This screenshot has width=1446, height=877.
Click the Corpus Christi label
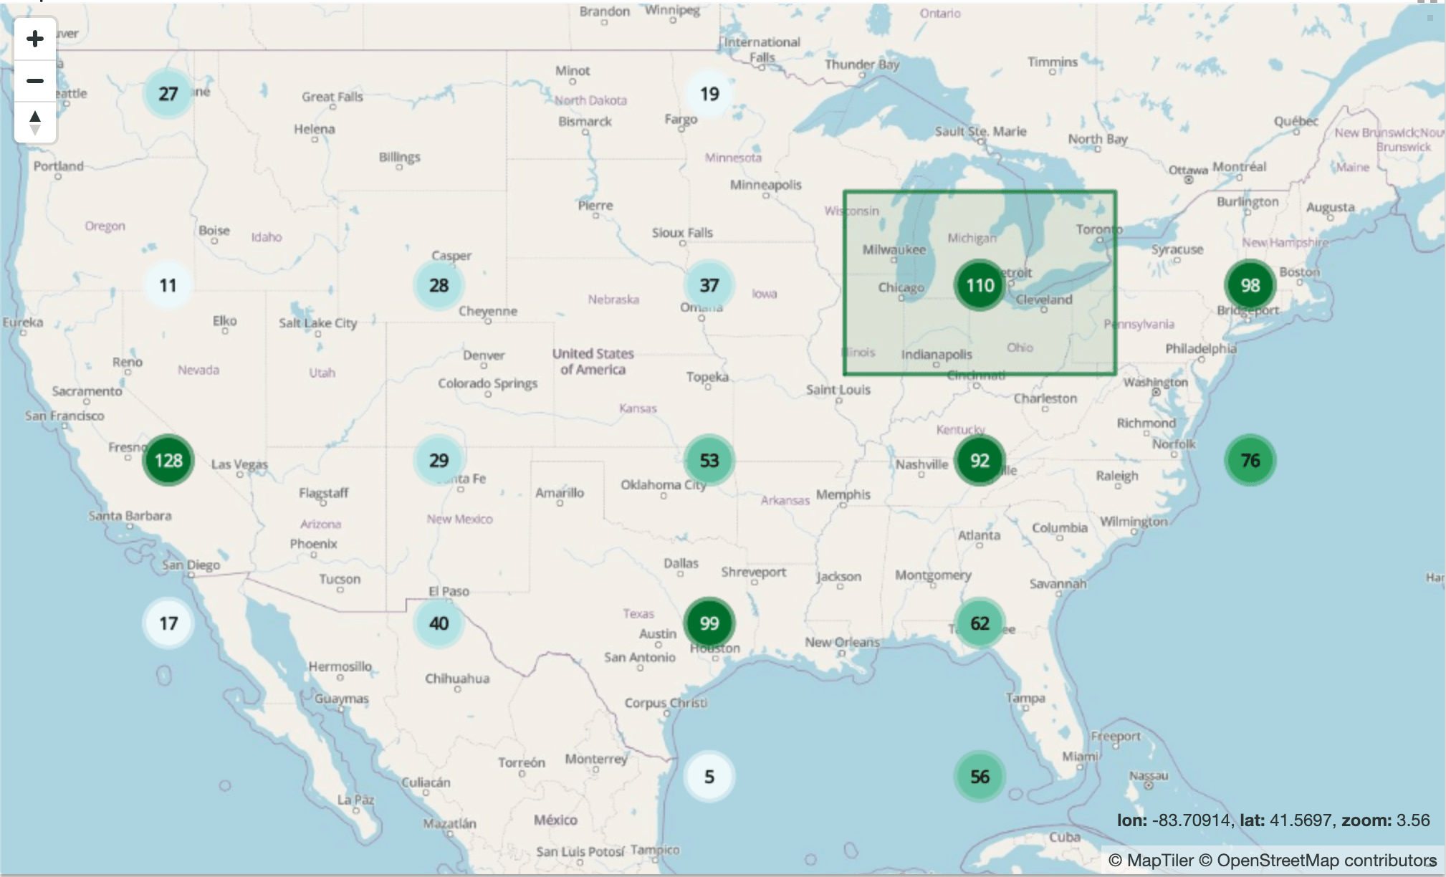tap(666, 703)
